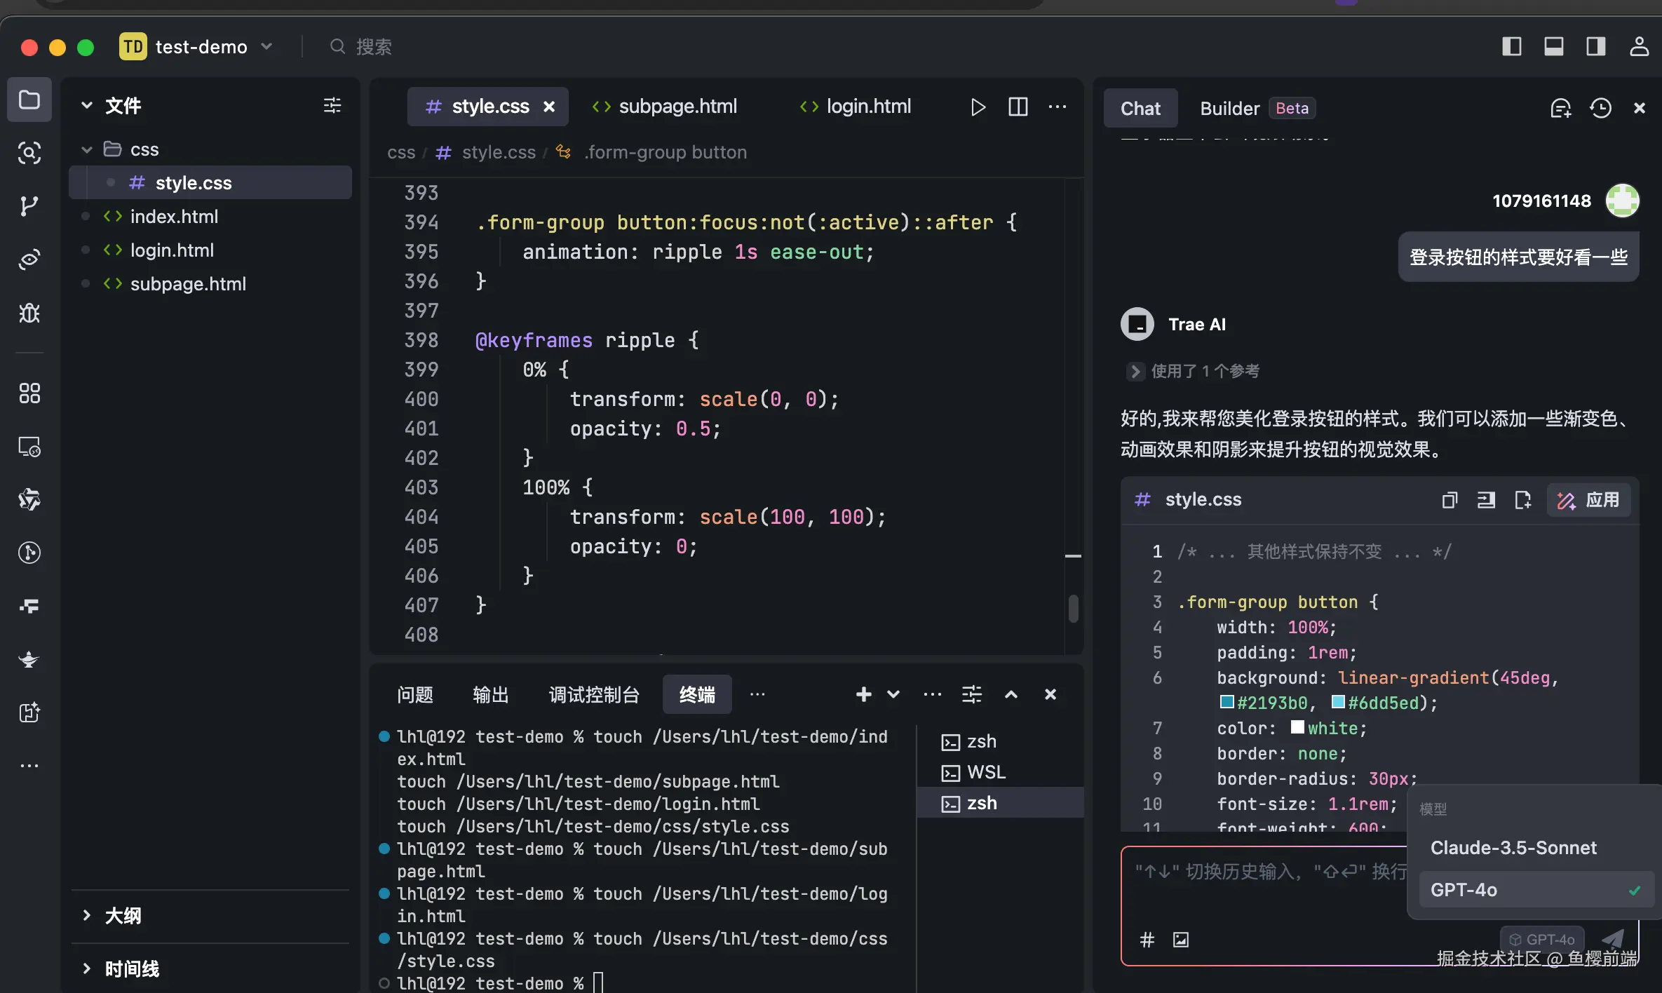This screenshot has width=1662, height=993.
Task: Click the #2193b0 color swatch
Action: tap(1227, 703)
